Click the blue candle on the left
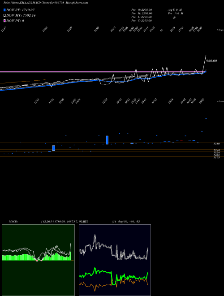The image size is (224, 296). point(54,148)
